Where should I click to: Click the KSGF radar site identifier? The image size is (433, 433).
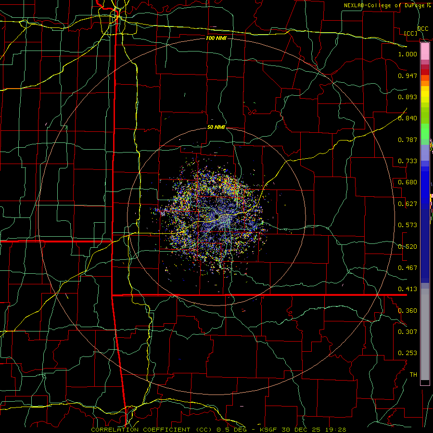(269, 430)
